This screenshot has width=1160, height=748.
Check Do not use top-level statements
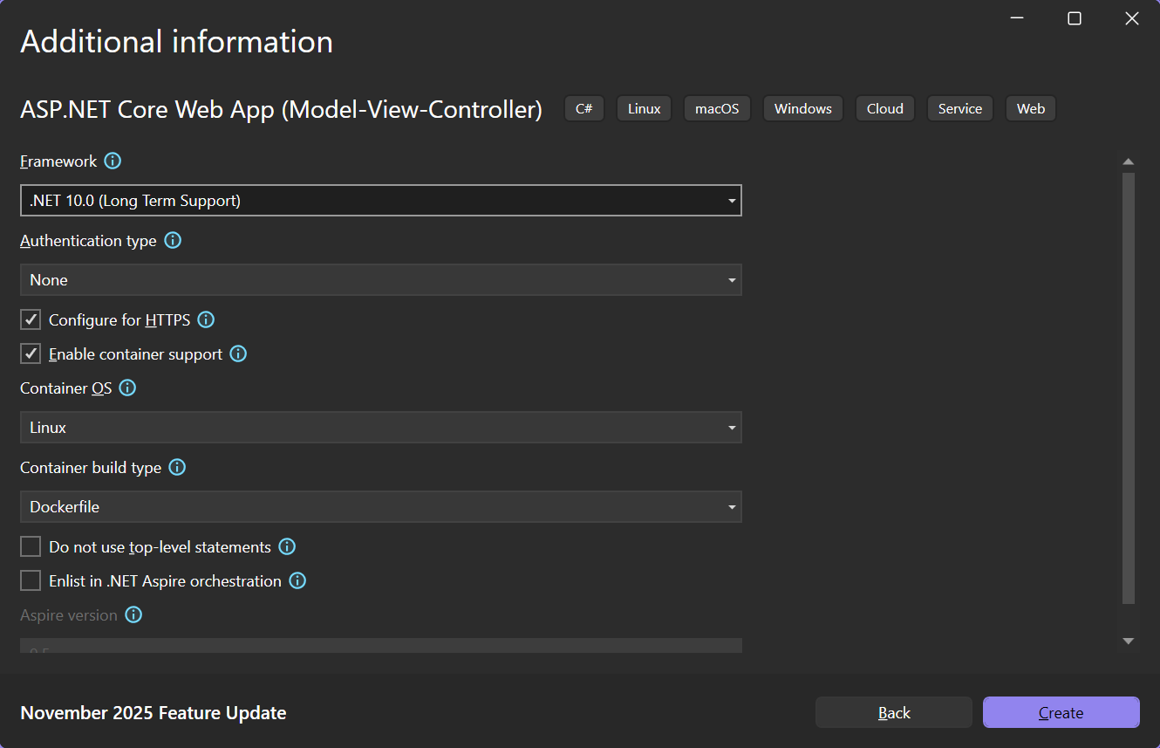pos(30,546)
